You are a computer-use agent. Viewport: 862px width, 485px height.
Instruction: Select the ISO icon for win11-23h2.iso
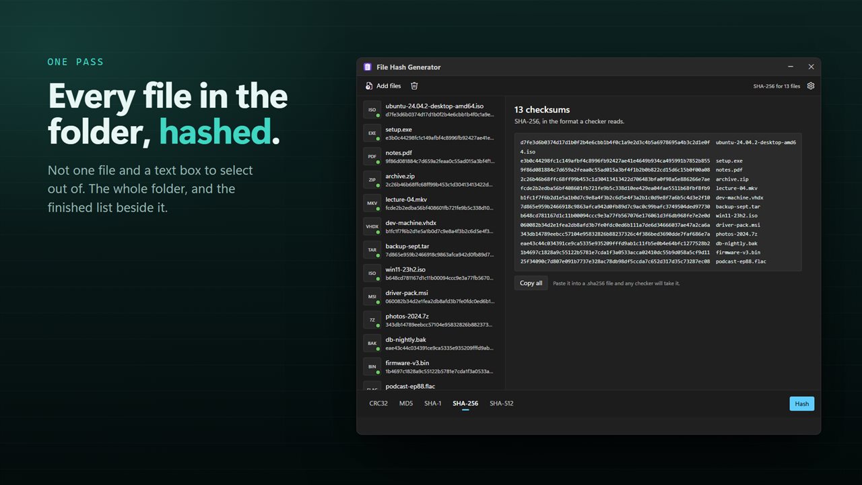[372, 273]
